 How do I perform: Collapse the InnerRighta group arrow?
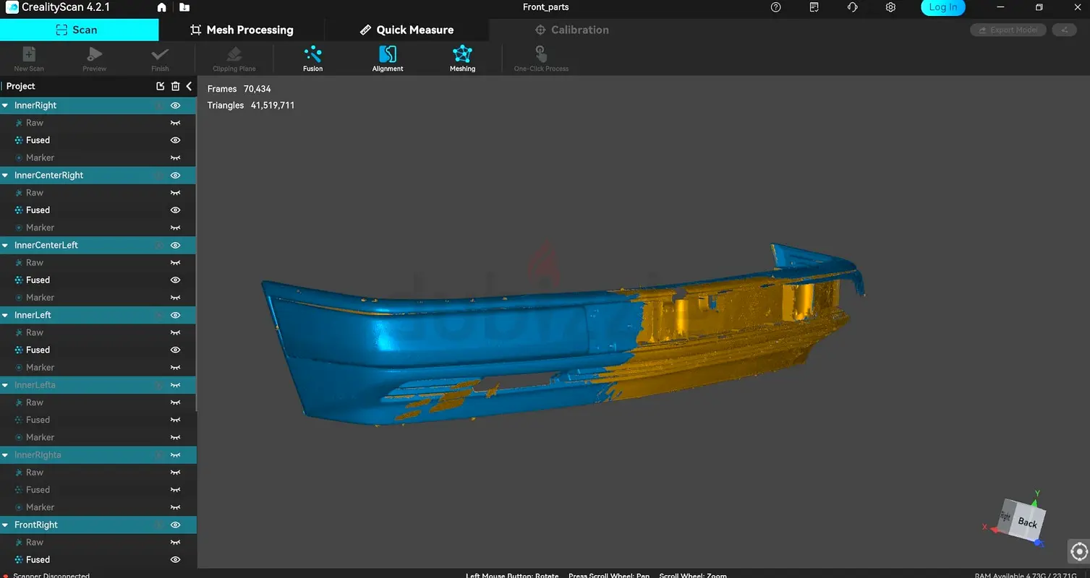click(6, 455)
